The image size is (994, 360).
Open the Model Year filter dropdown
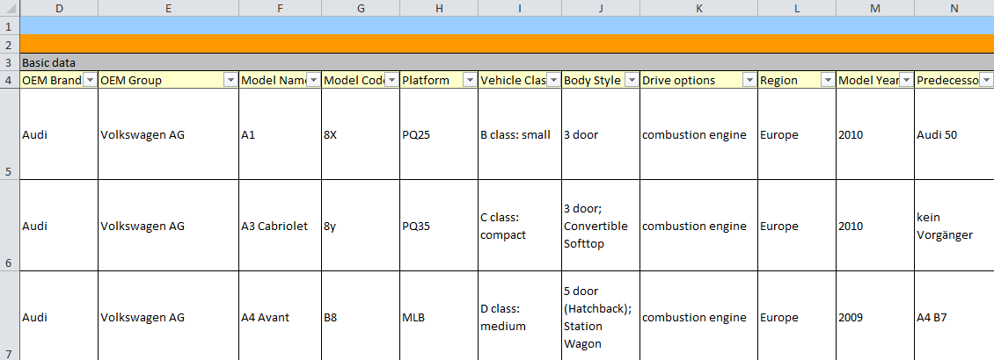click(x=907, y=81)
